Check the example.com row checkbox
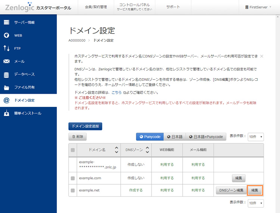 coord(73,178)
